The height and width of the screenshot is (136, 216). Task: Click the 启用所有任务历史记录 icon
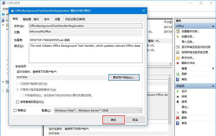click(x=178, y=53)
